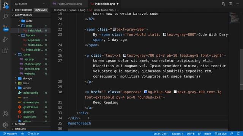Open editor more actions ellipsis

click(237, 4)
